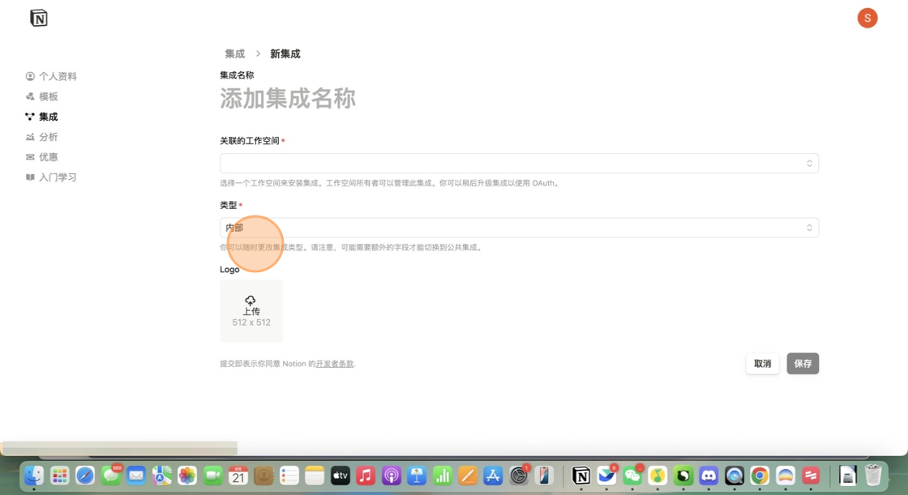Image resolution: width=908 pixels, height=495 pixels.
Task: Open Calendar showing 21 in the Dock
Action: click(238, 476)
